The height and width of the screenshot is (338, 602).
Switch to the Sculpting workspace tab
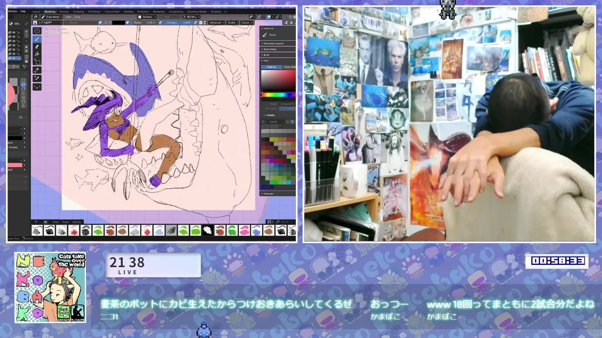79,12
